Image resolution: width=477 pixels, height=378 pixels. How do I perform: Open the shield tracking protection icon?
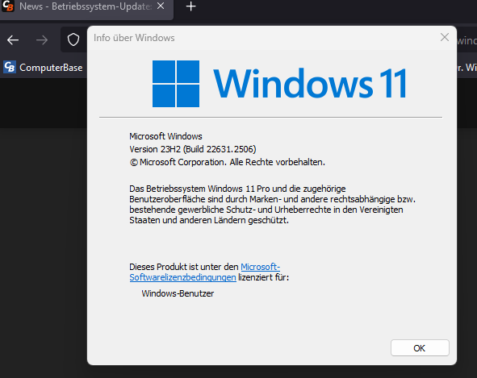(73, 39)
